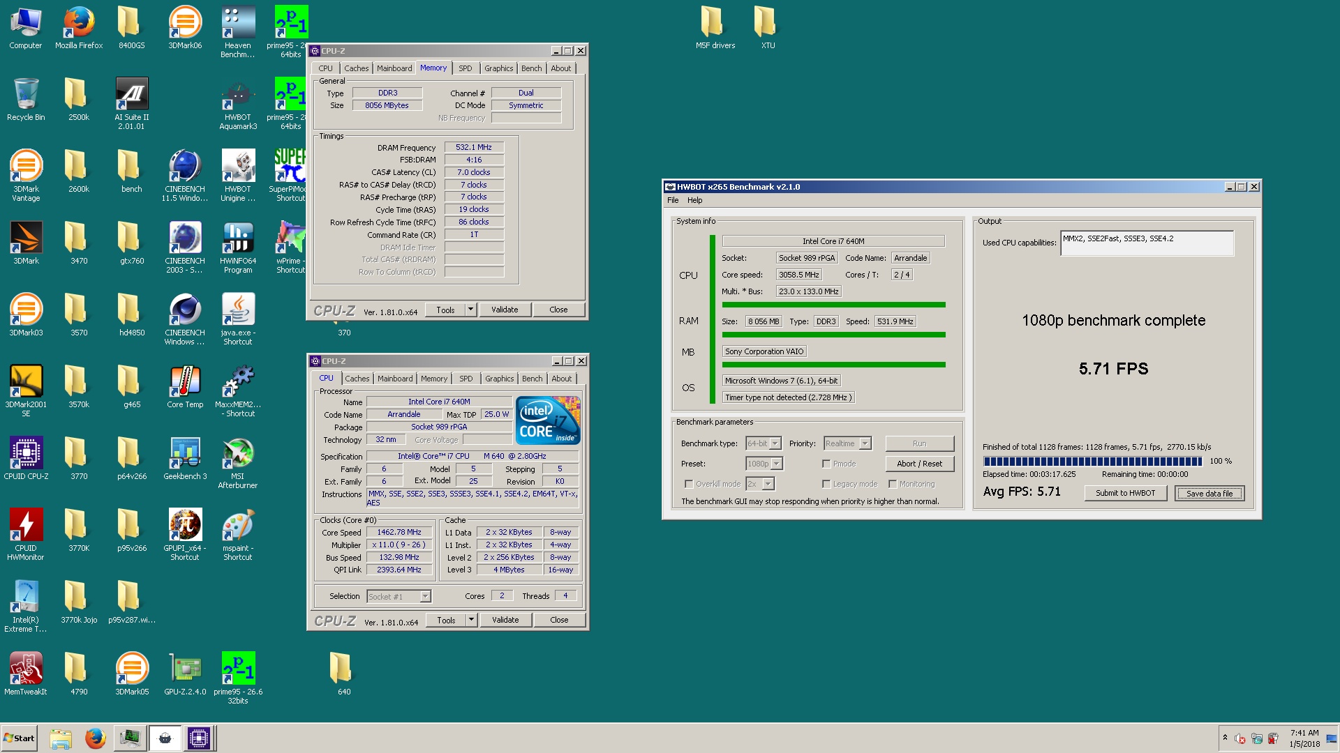Launch MemTweakIt desktop icon
The image size is (1340, 753).
[x=26, y=674]
